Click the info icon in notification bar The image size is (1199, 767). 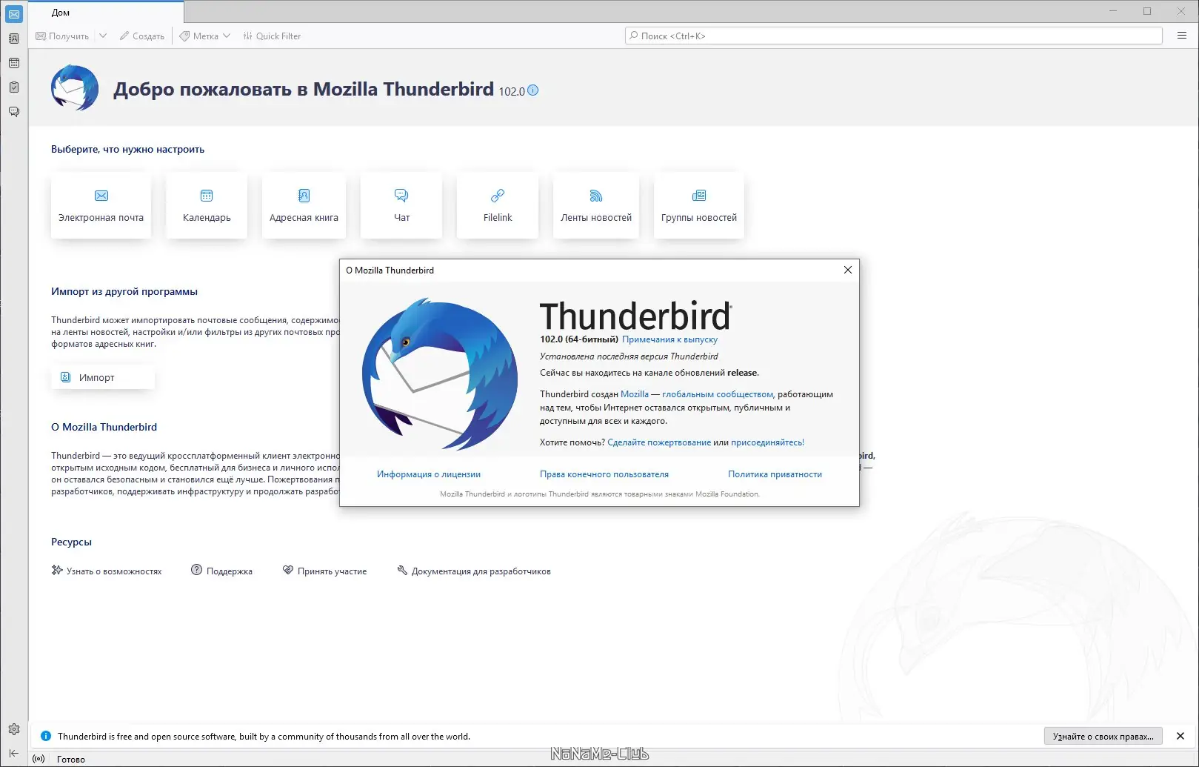46,736
